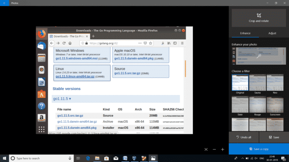Click the Help dock icon in the photo

(41, 106)
